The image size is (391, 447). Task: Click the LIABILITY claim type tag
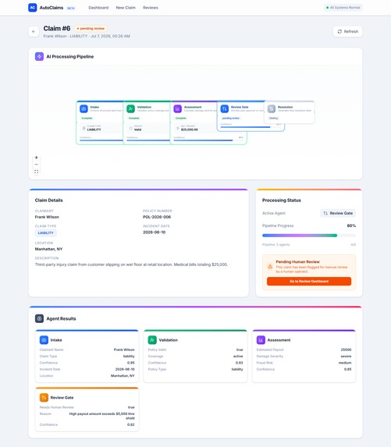tap(45, 233)
